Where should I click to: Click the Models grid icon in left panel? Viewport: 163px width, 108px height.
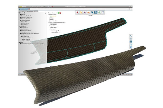point(19,42)
